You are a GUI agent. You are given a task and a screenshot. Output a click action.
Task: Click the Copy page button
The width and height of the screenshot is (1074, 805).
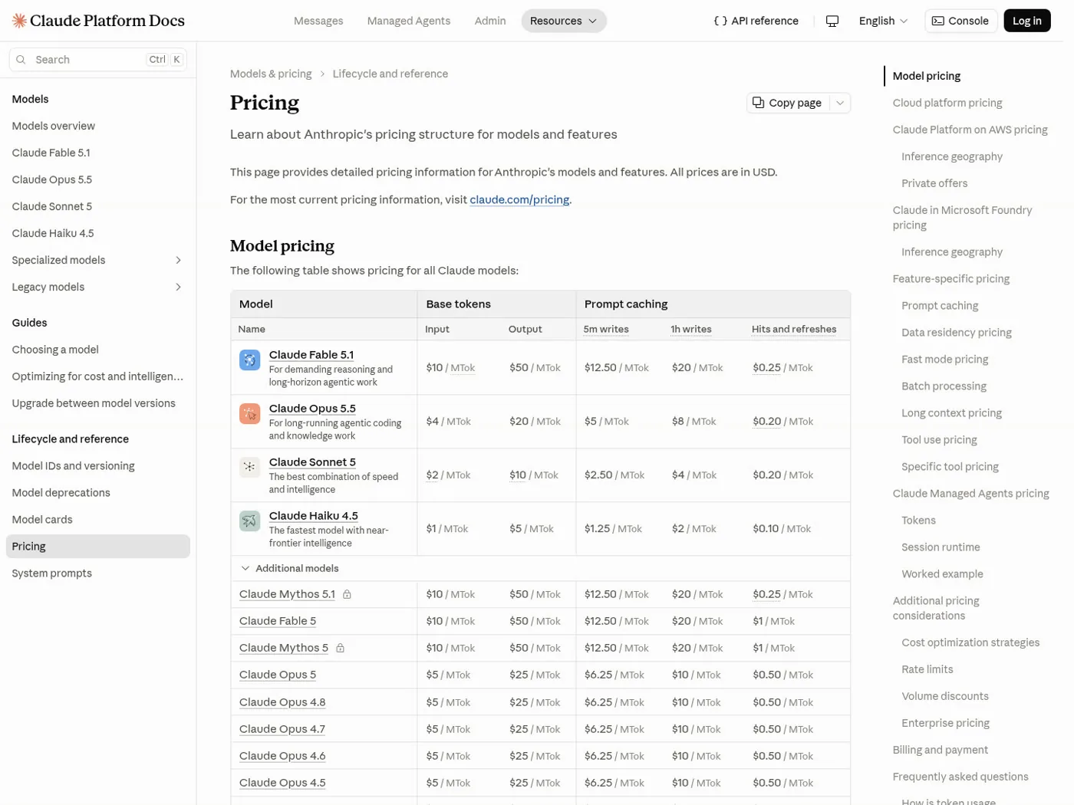click(789, 103)
